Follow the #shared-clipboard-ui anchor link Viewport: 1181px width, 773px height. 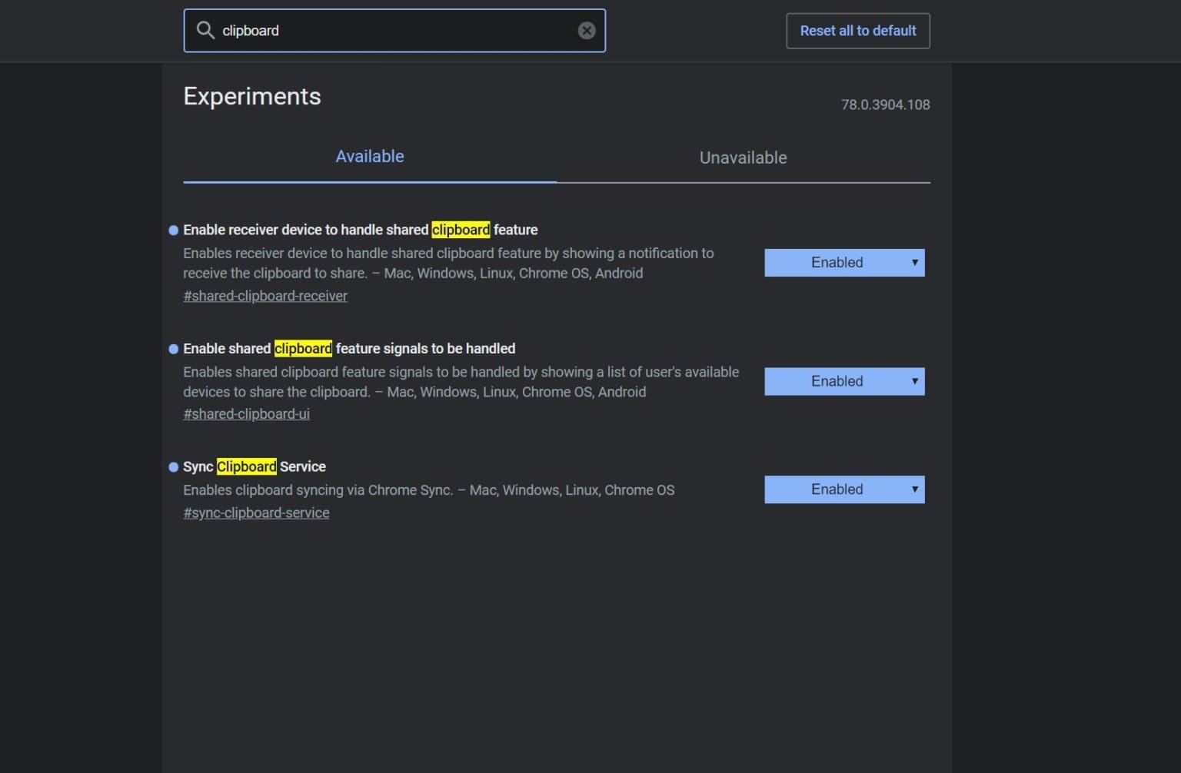click(246, 414)
